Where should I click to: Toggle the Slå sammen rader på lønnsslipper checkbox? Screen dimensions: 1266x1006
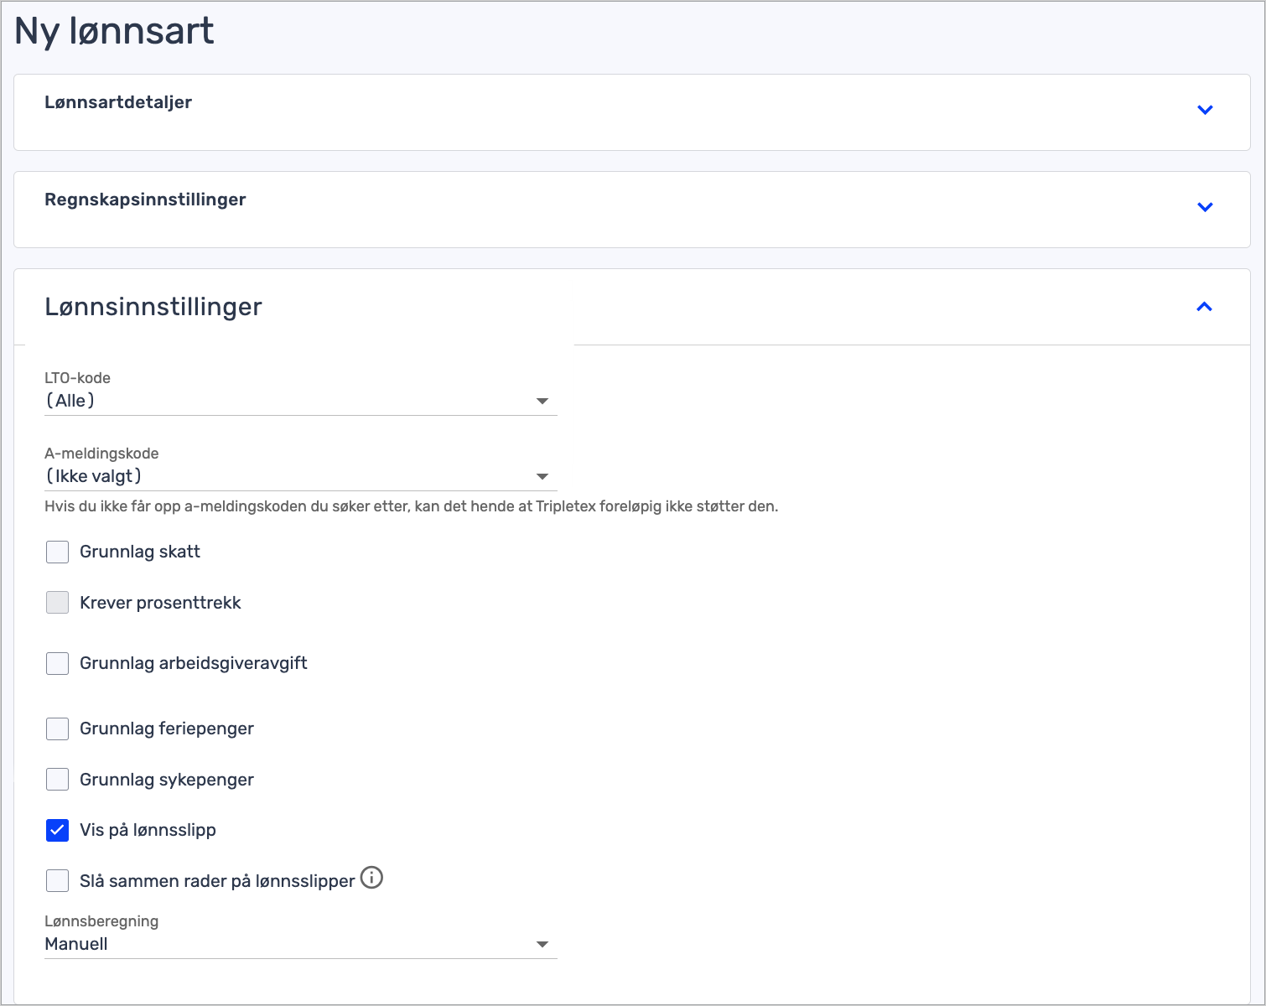click(x=57, y=881)
